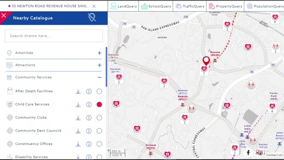Click the Search theme input field
284x160 pixels.
(x=54, y=36)
